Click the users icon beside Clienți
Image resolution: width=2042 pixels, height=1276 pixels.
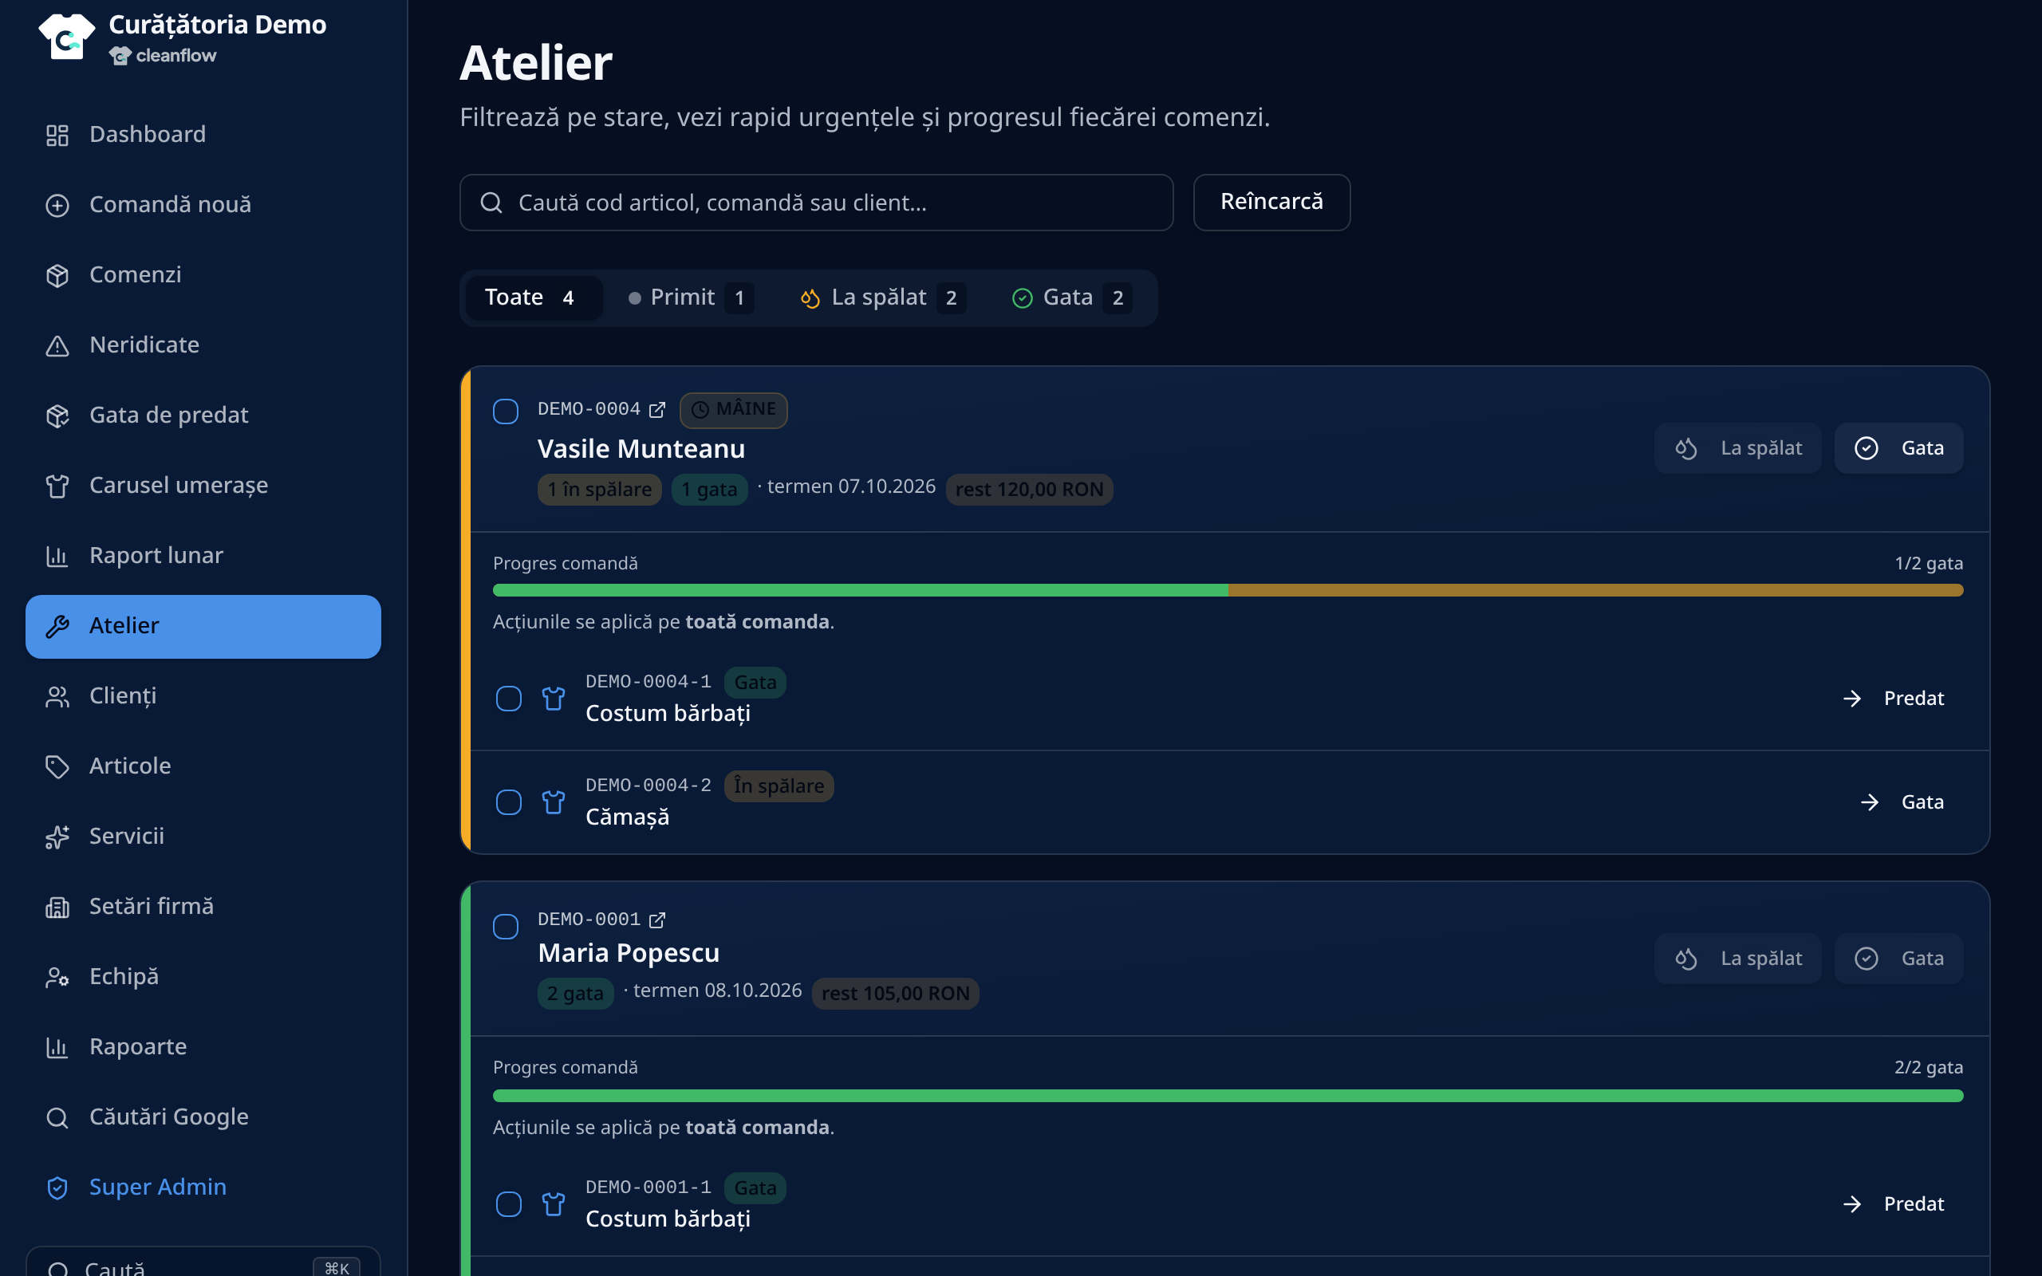[57, 696]
